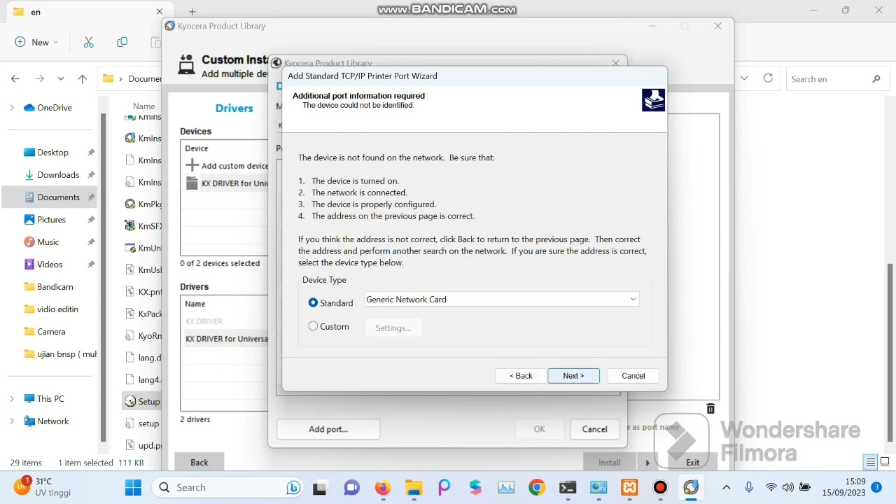Select the KmPkg file icon
This screenshot has width=896, height=504.
point(130,204)
